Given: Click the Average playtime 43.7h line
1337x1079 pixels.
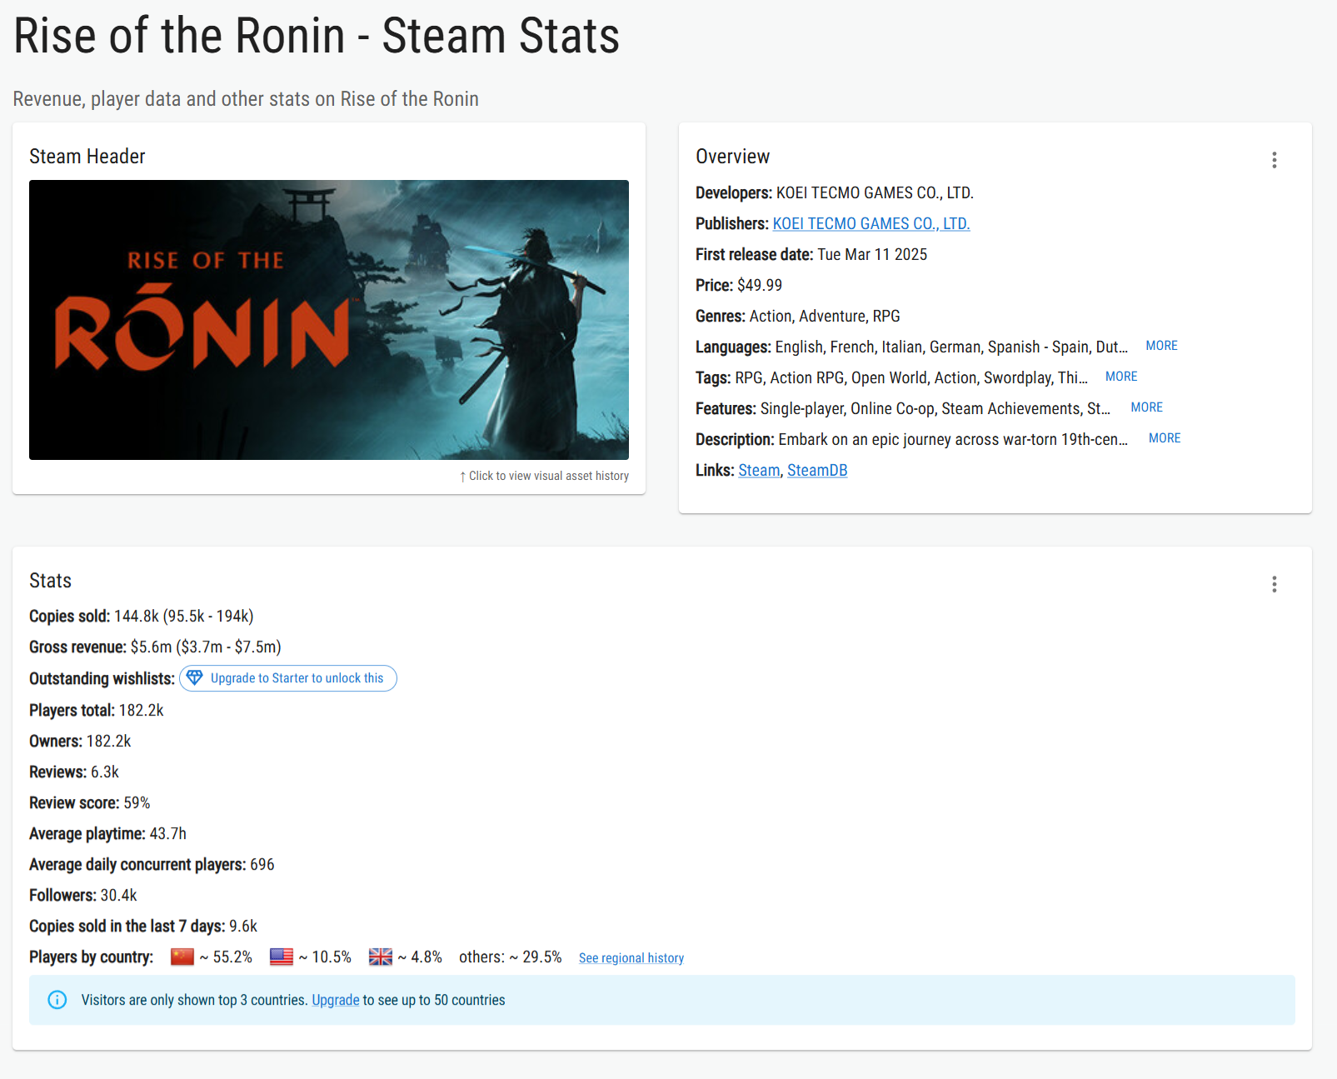Looking at the screenshot, I should pyautogui.click(x=107, y=833).
